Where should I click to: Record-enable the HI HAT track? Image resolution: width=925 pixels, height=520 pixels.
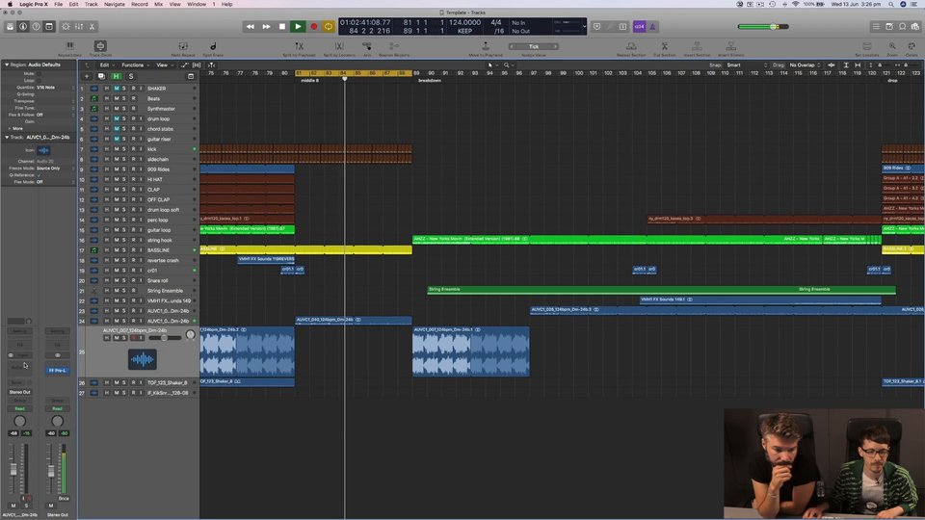pos(133,180)
